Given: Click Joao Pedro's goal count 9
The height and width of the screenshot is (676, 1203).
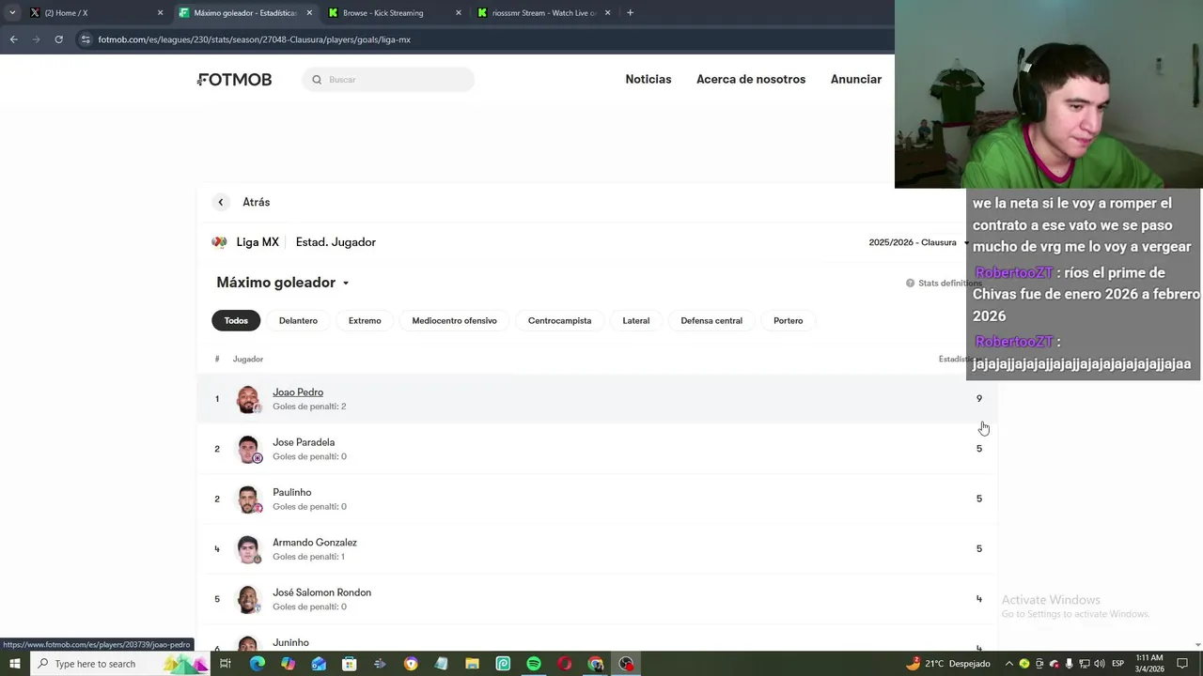Looking at the screenshot, I should [978, 399].
